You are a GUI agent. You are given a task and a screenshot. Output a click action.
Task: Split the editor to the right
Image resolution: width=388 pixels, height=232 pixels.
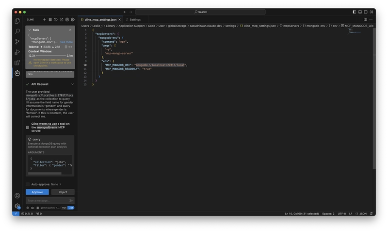[365, 19]
